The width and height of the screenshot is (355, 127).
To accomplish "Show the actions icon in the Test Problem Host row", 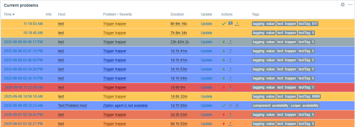I will pyautogui.click(x=237, y=106).
